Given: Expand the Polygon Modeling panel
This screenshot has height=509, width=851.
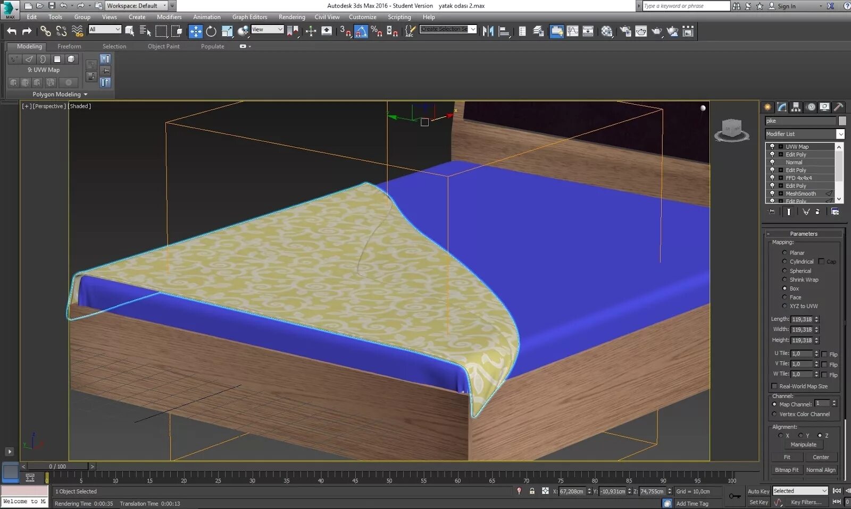Looking at the screenshot, I should coord(60,94).
